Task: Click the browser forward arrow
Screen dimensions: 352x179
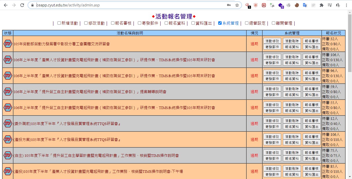Action: 14,5
